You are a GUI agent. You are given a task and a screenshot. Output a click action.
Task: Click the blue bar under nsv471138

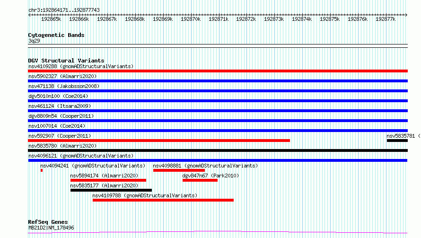click(218, 91)
